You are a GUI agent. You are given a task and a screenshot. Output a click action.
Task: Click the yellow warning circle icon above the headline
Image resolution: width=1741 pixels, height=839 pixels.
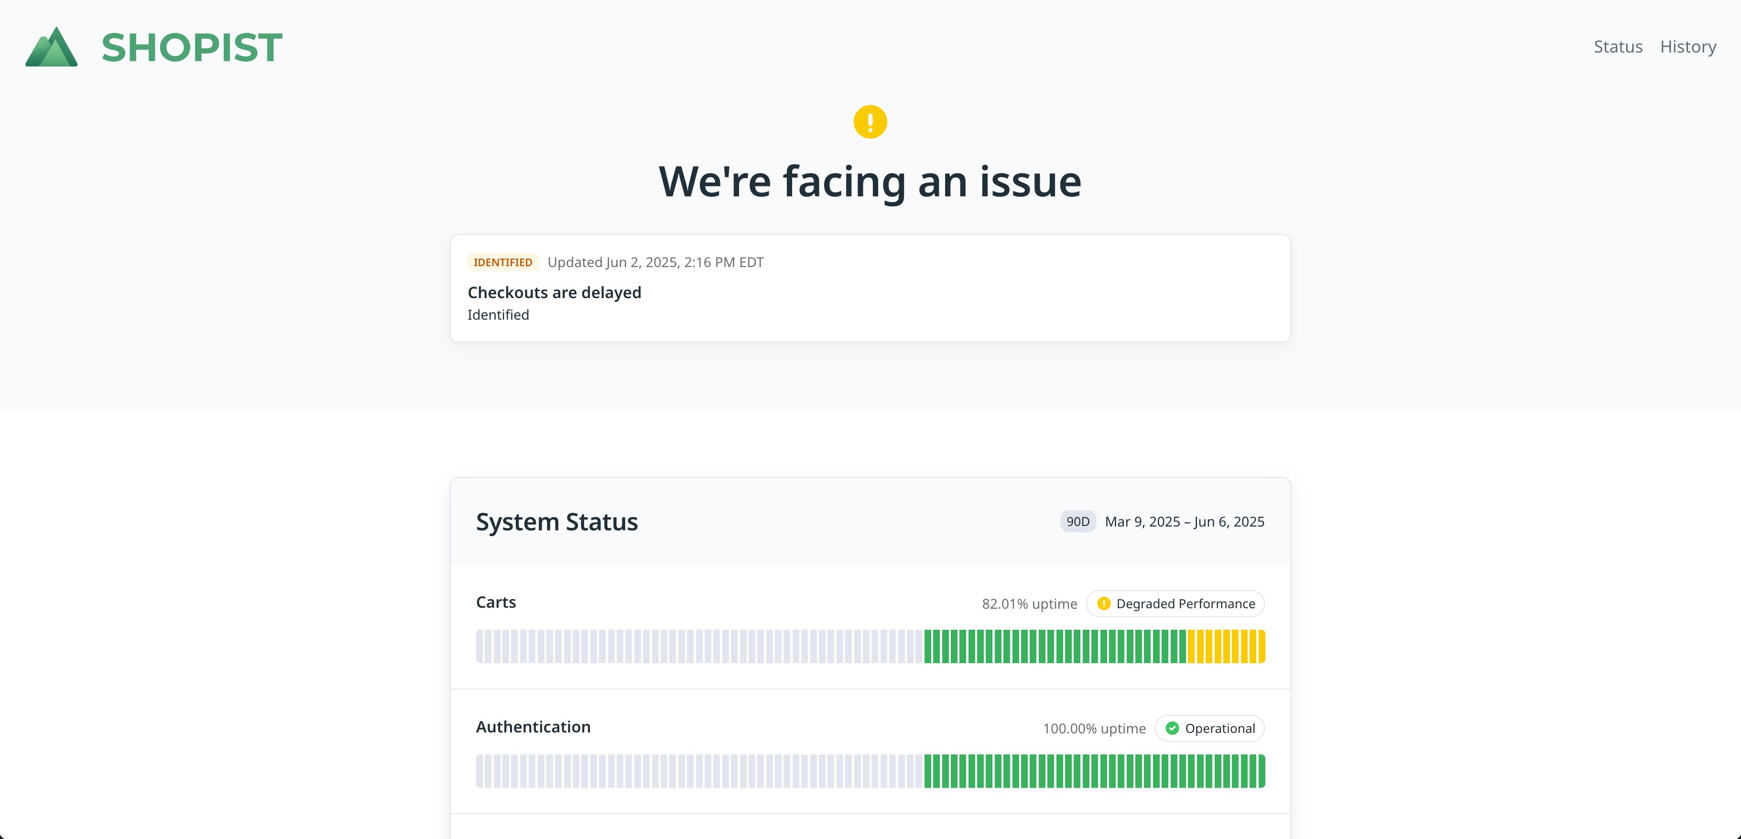coord(870,122)
